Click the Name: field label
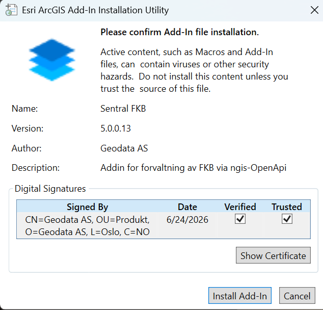 coord(25,109)
